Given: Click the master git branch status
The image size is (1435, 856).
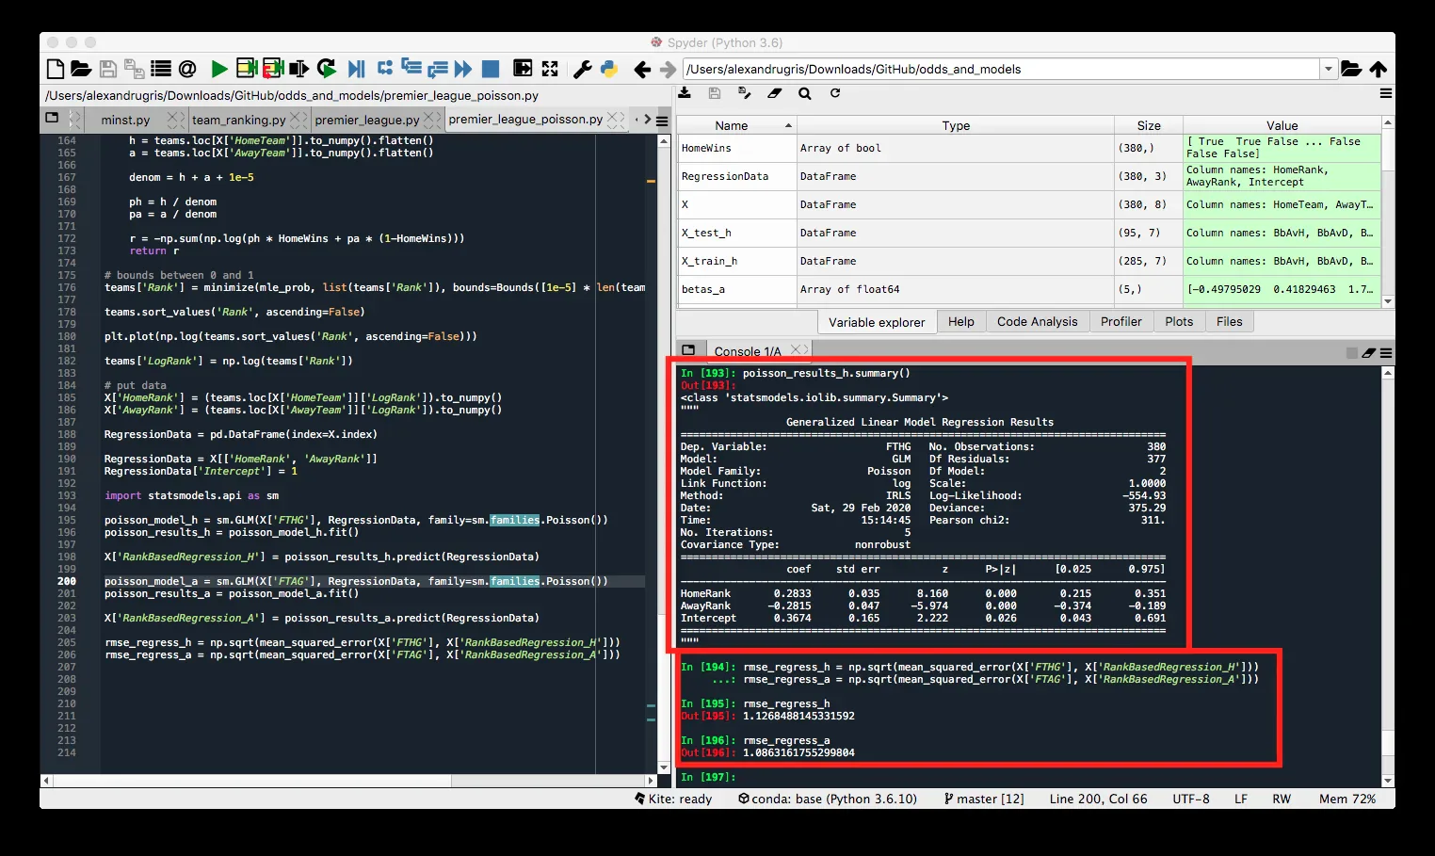Looking at the screenshot, I should (x=984, y=799).
